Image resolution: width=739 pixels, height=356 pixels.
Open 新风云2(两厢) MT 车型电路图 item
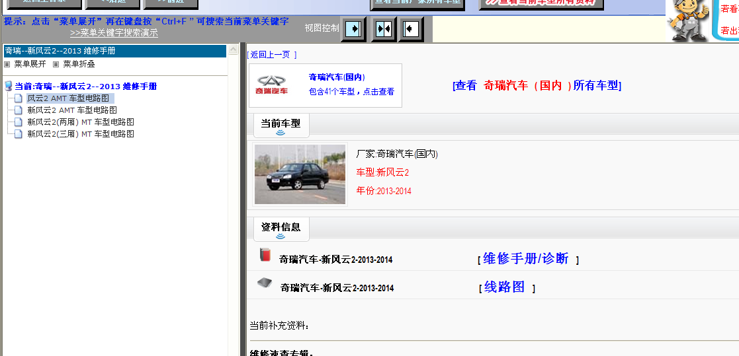pyautogui.click(x=81, y=122)
